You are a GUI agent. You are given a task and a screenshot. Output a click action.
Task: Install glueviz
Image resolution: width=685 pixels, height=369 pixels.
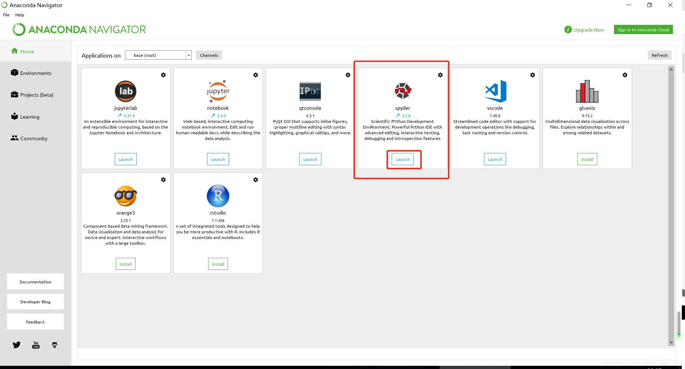click(587, 159)
